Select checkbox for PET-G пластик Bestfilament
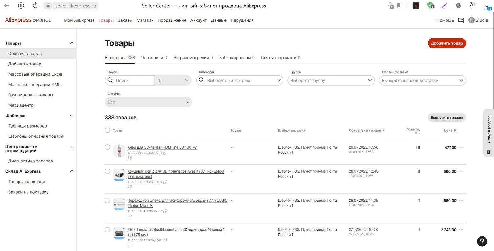This screenshot has width=494, height=251. (107, 230)
